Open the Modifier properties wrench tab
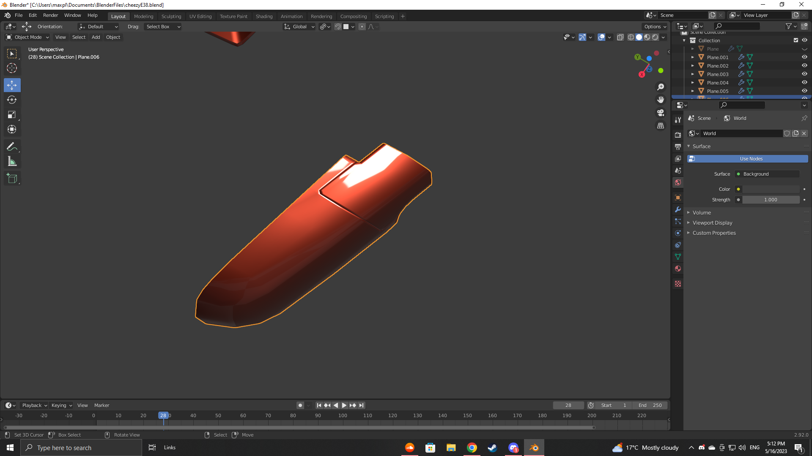812x456 pixels. pos(678,209)
